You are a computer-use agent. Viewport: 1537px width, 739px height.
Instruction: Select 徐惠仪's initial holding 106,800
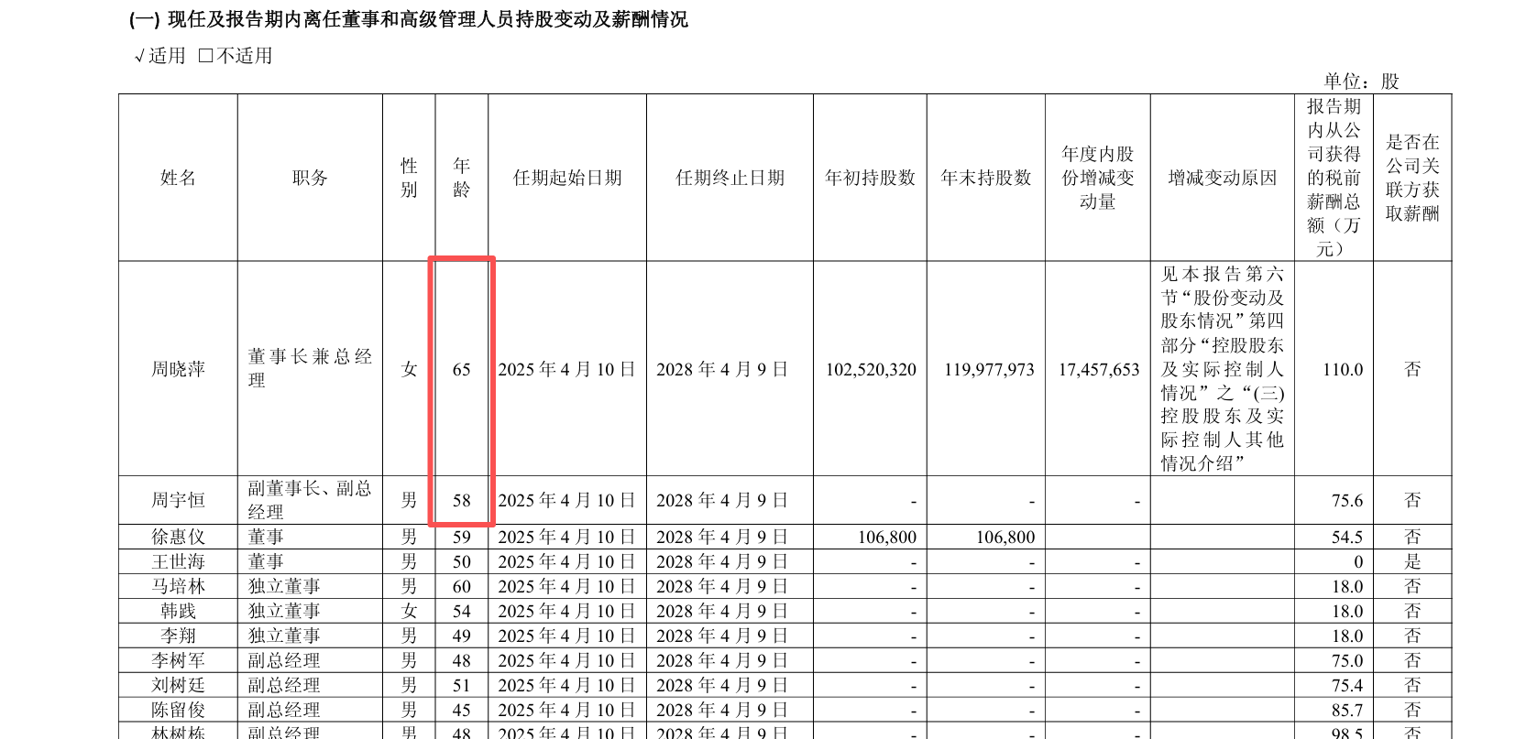pyautogui.click(x=887, y=537)
